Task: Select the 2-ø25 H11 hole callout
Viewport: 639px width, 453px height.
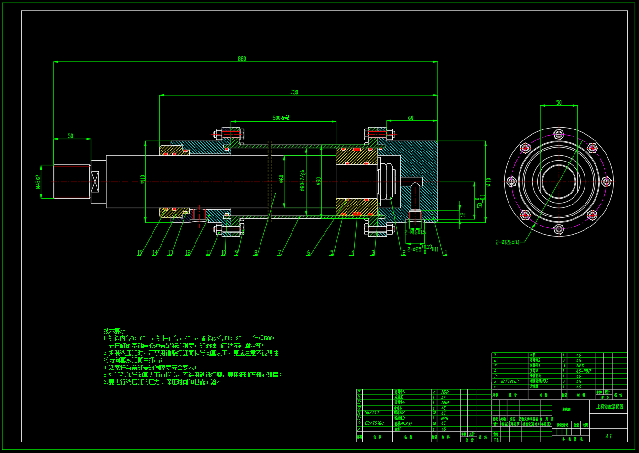Action: click(422, 249)
